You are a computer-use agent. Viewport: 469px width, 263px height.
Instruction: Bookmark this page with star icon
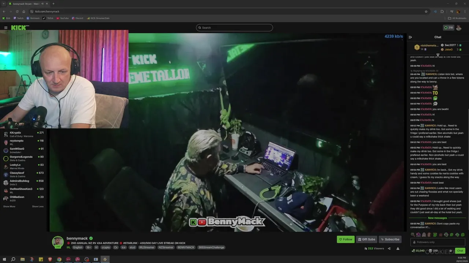pos(426,11)
